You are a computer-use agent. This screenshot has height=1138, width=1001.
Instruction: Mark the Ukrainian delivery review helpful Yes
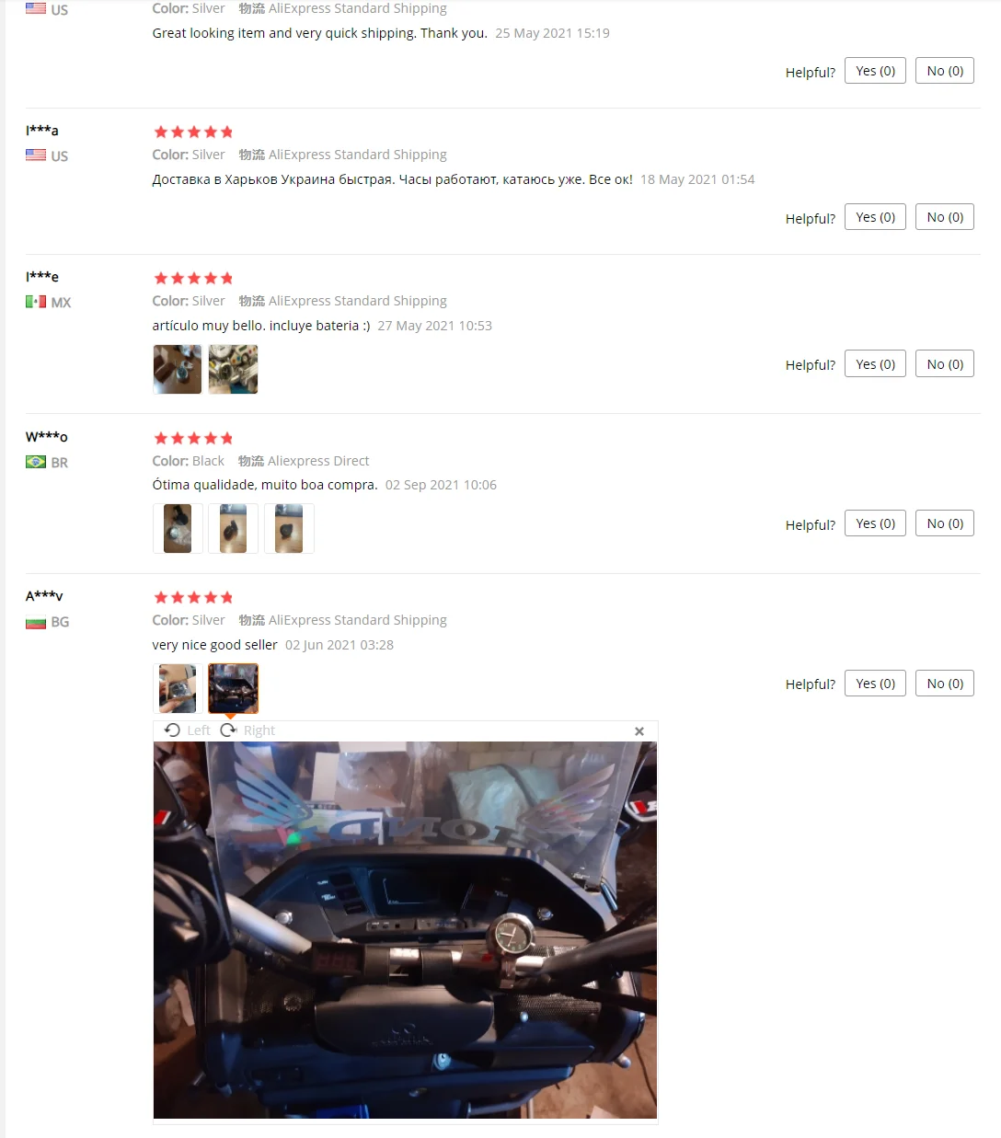pyautogui.click(x=876, y=217)
